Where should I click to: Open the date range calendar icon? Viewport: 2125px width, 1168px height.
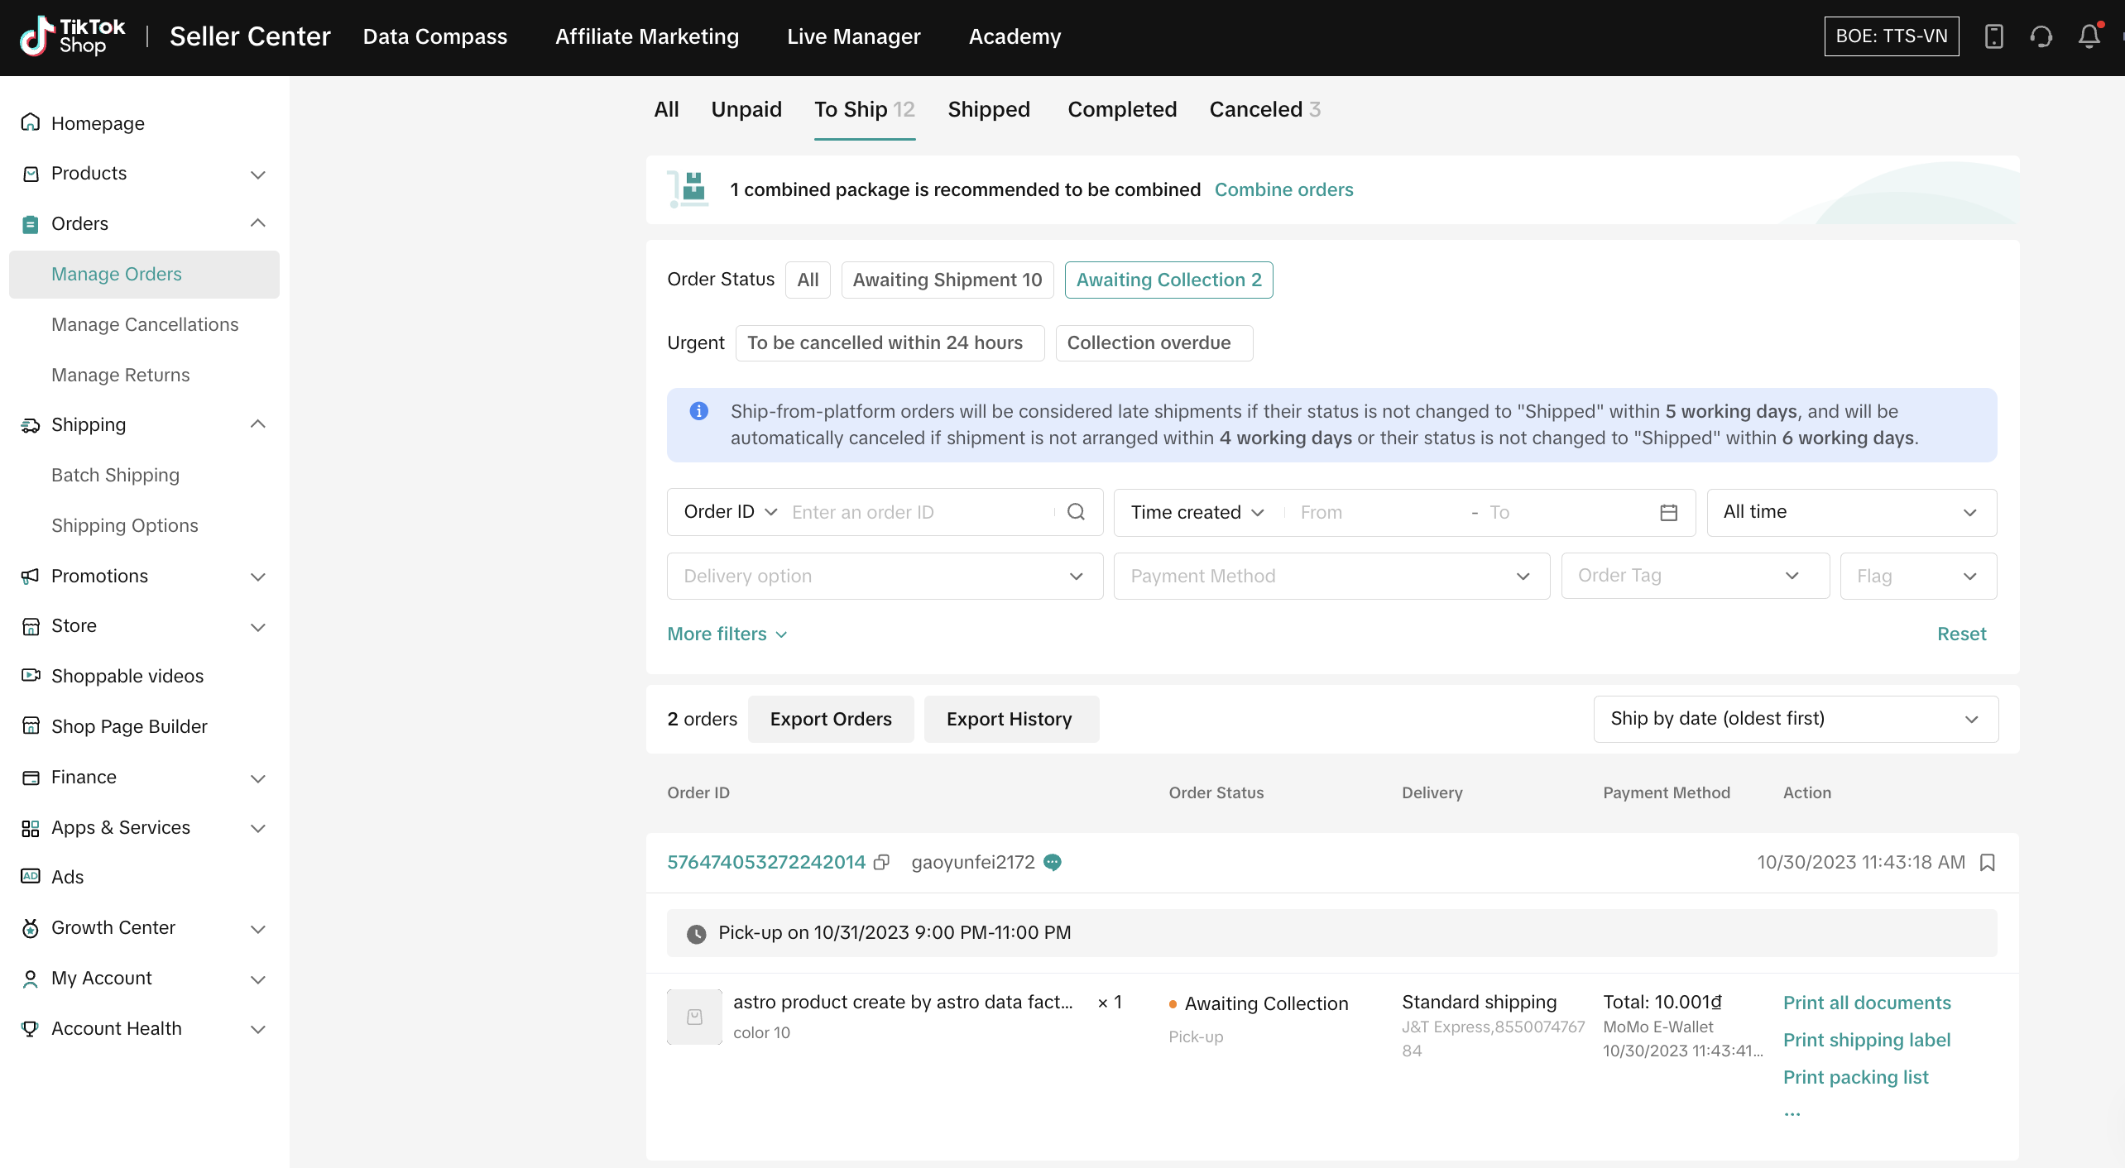(1668, 513)
